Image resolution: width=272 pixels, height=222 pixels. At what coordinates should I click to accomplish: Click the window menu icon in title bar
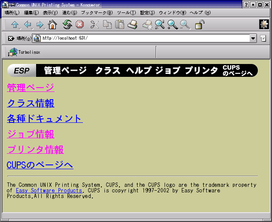tap(5, 5)
